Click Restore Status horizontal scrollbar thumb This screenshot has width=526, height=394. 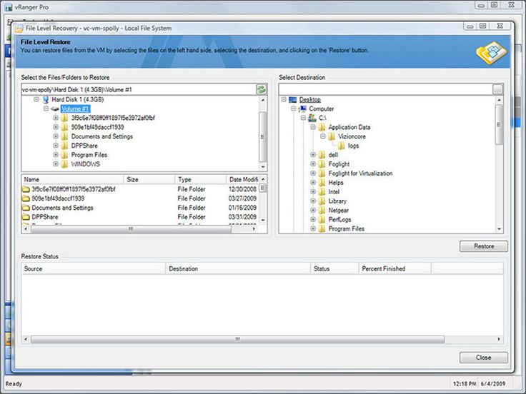coord(237,339)
